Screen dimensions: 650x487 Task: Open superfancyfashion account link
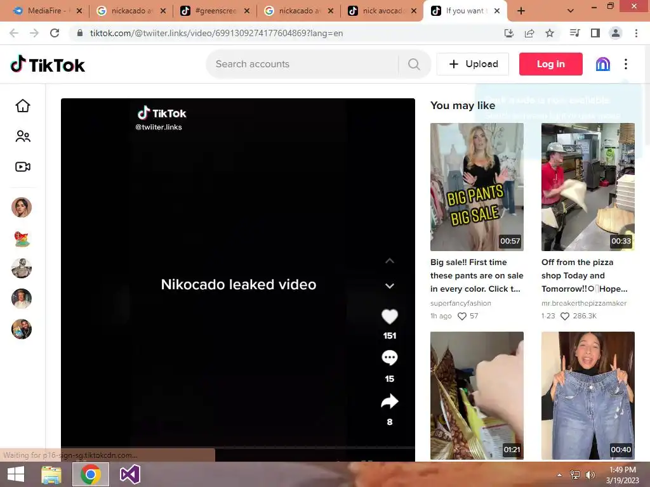point(461,303)
